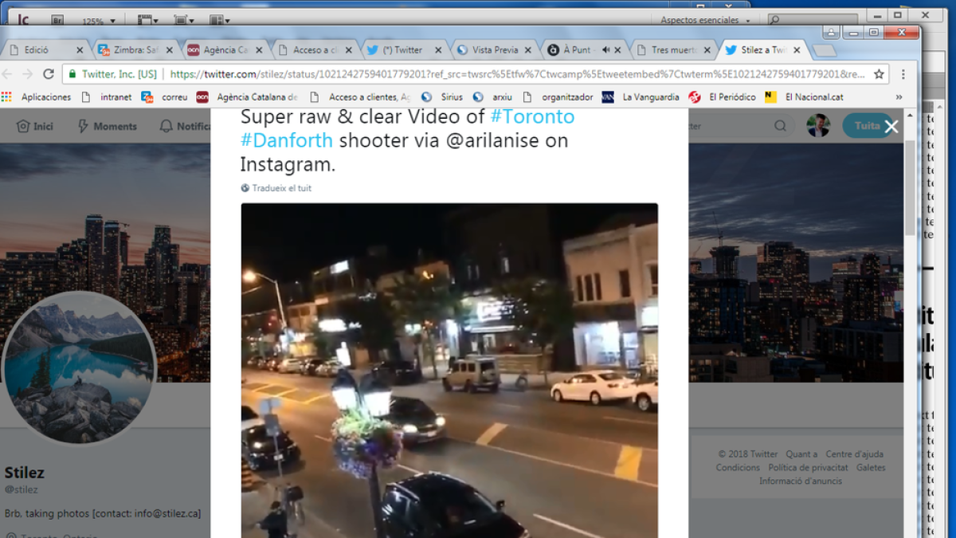
Task: Open the profile avatar menu in Twitter header
Action: (x=818, y=126)
